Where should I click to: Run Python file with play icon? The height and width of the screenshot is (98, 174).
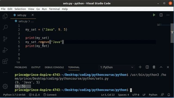[154, 15]
